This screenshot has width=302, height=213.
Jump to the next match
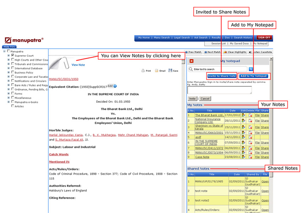tap(212, 52)
